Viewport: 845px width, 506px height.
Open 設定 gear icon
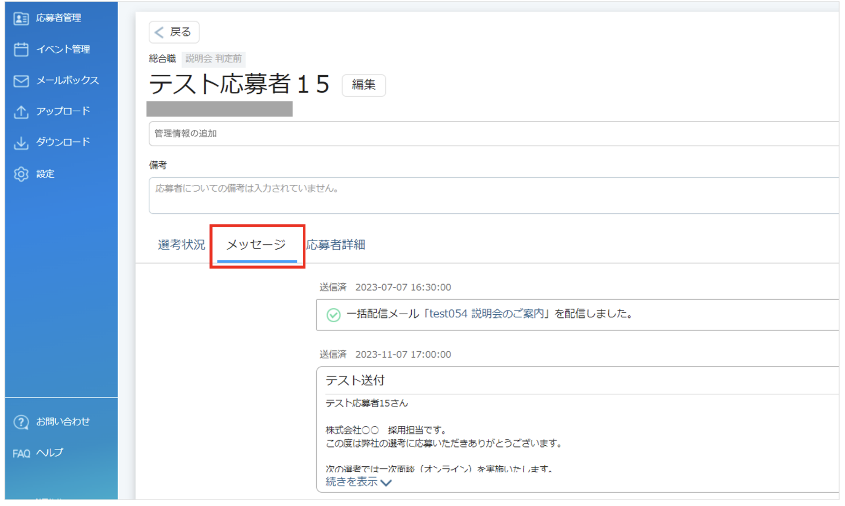pos(21,174)
